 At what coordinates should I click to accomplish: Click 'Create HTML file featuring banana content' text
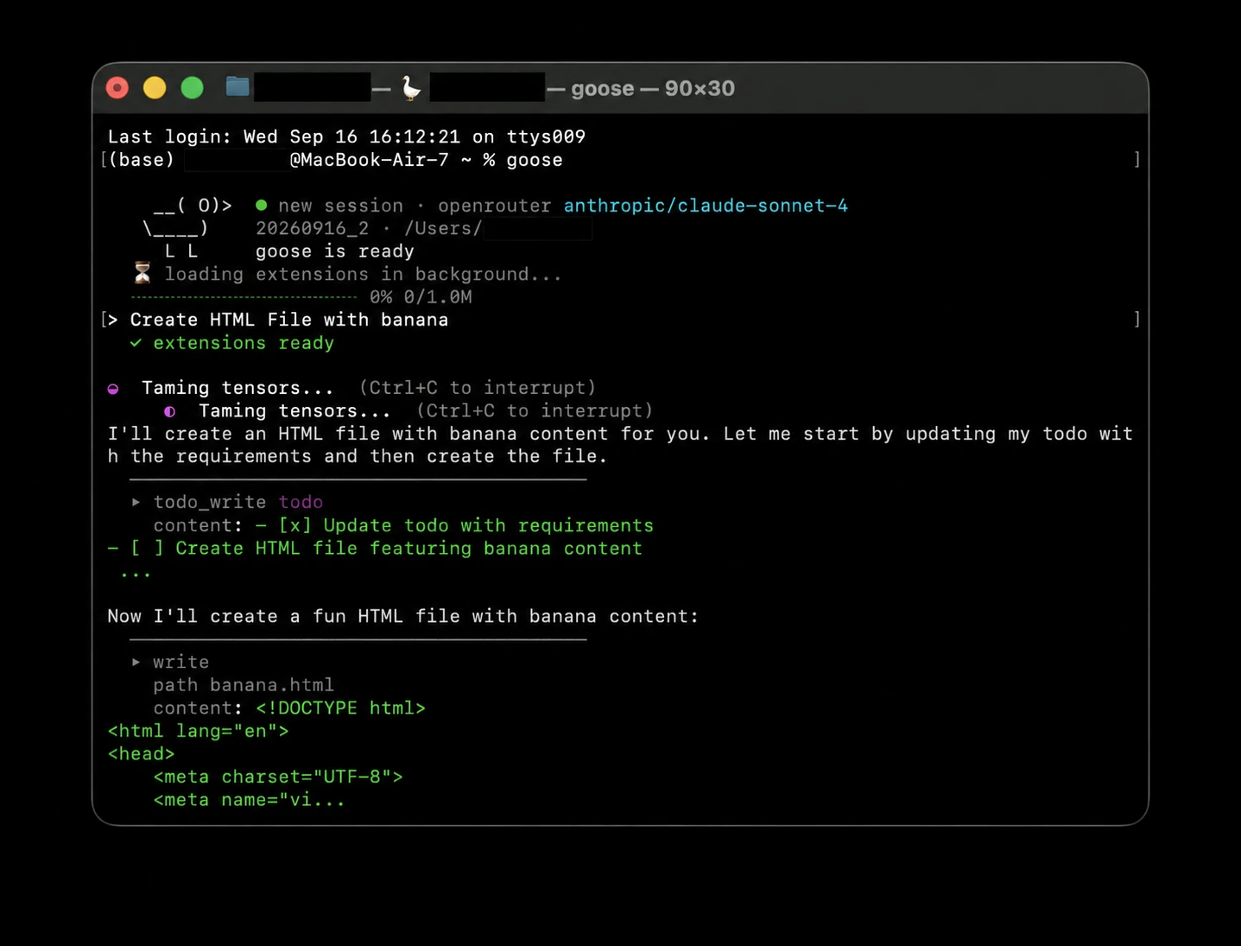[x=409, y=548]
